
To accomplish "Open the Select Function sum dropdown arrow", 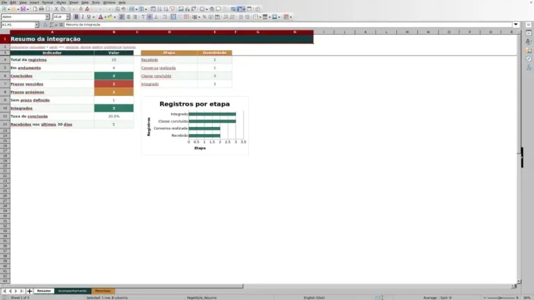I will coord(56,25).
